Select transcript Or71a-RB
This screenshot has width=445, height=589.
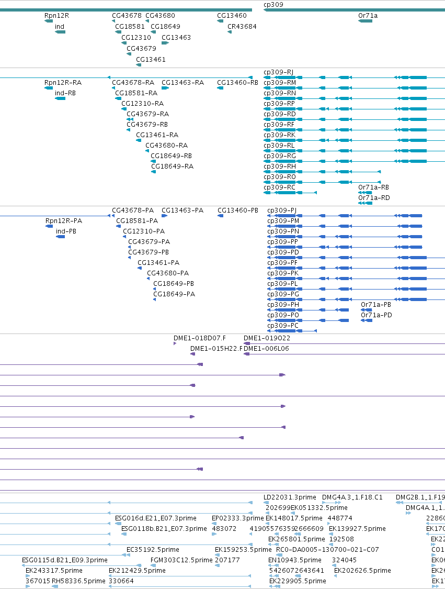pos(374,187)
